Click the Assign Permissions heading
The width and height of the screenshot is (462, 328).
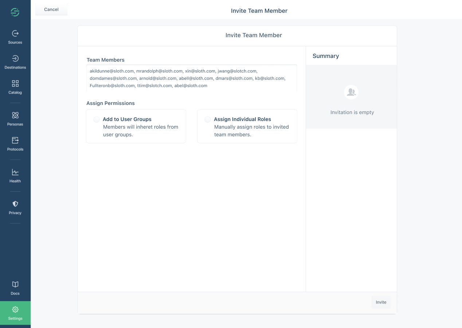tap(110, 103)
